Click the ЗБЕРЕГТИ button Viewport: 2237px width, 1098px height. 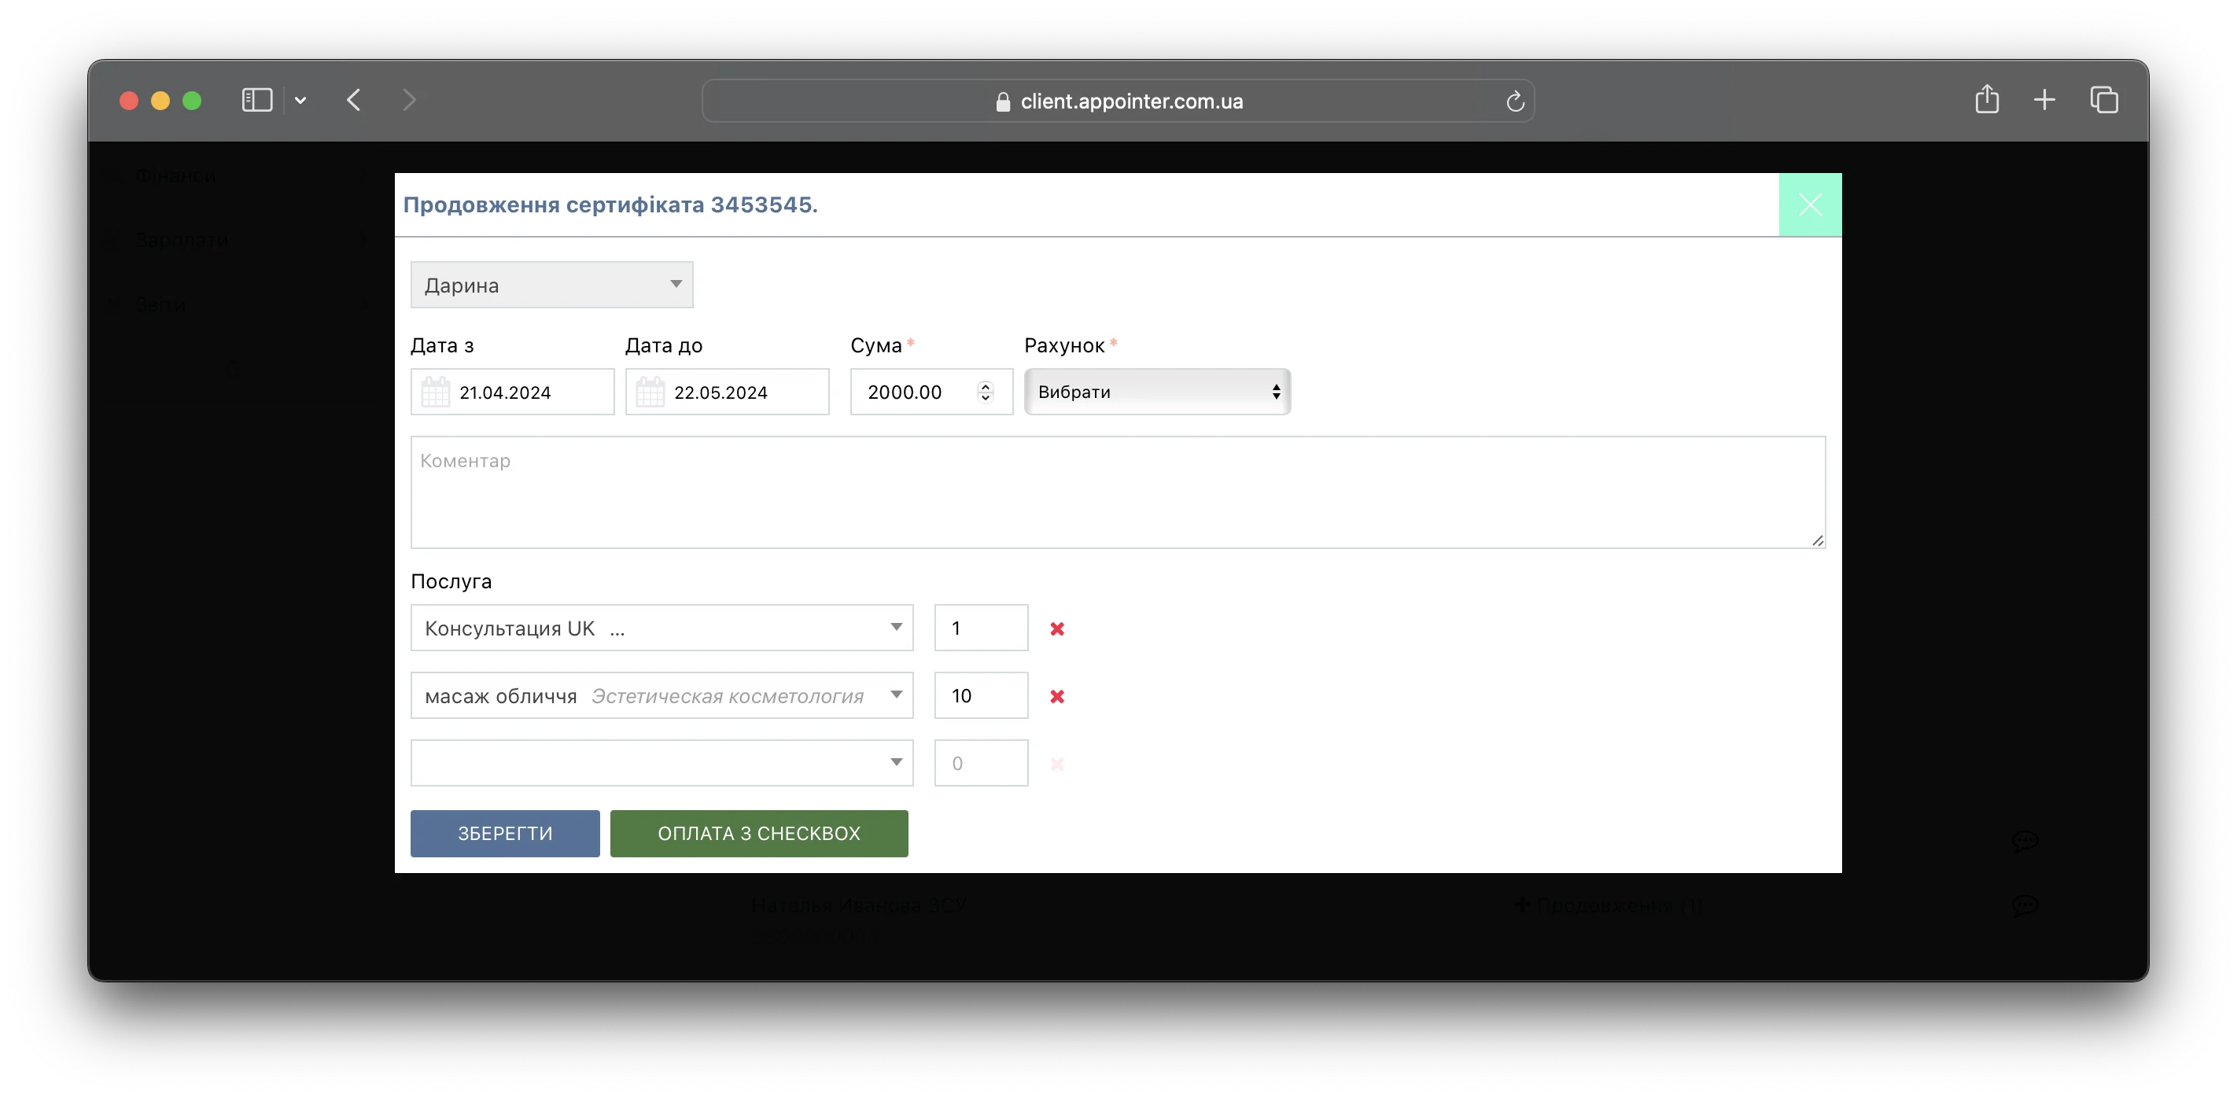pyautogui.click(x=504, y=834)
